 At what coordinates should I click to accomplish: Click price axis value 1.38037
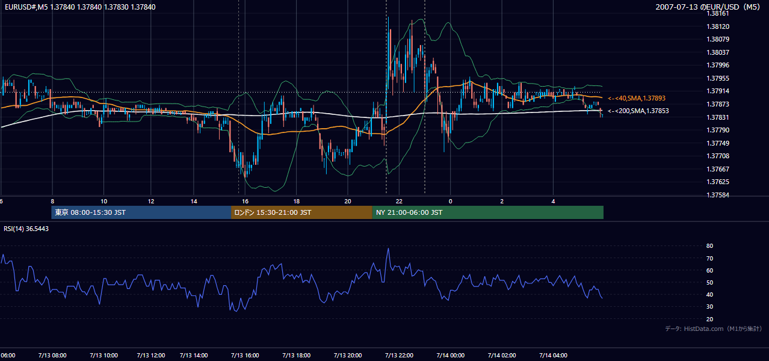coord(718,52)
